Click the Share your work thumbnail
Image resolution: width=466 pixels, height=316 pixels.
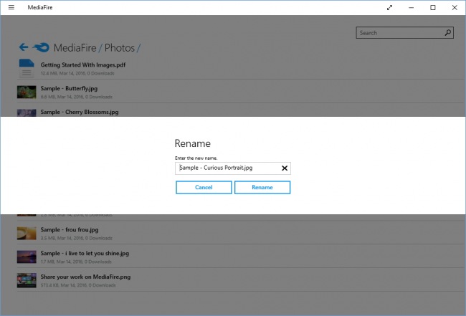pyautogui.click(x=27, y=280)
